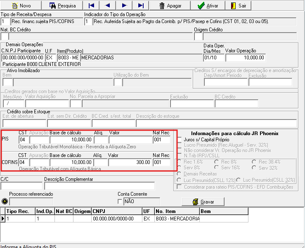
Task: Click PIS Valor field
Action: (x=130, y=140)
